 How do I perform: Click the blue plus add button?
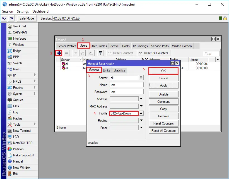(59, 53)
